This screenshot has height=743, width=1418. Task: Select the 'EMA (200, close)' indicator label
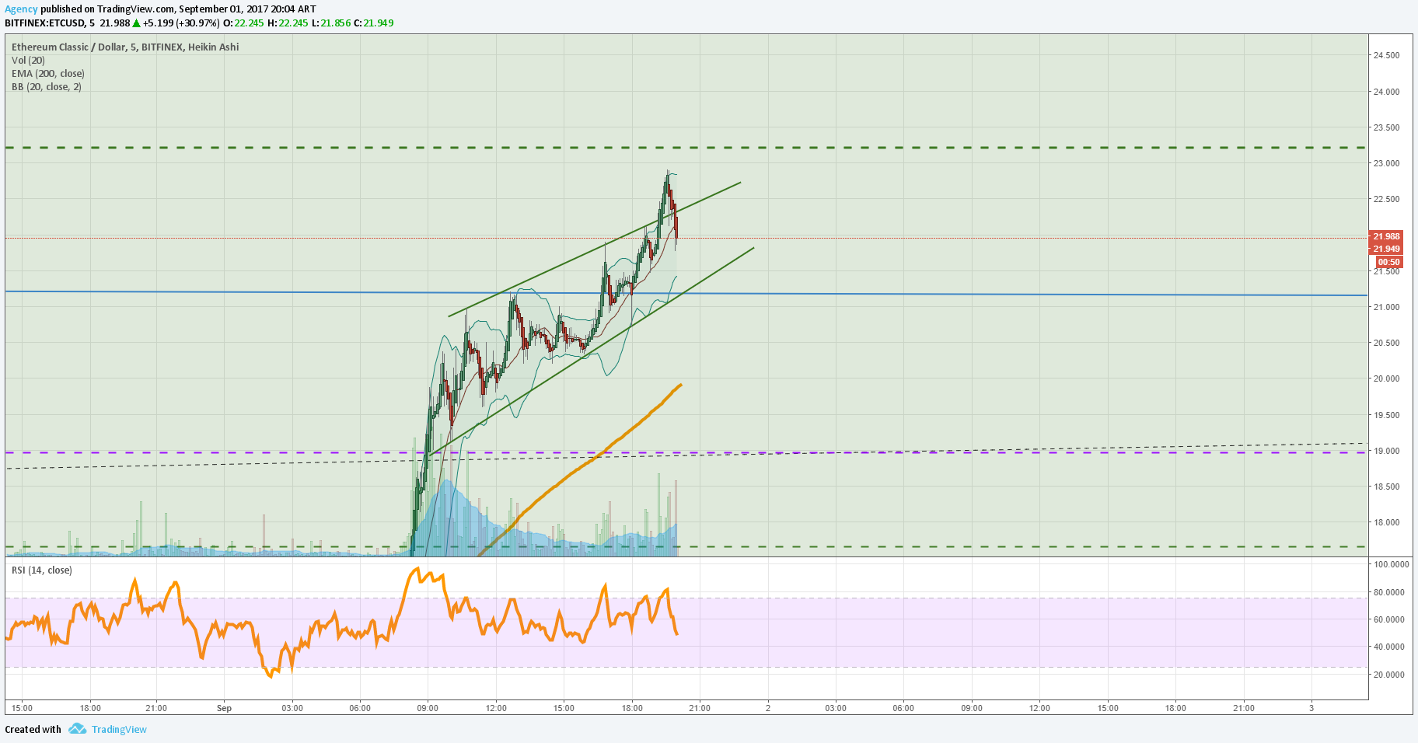click(x=48, y=74)
